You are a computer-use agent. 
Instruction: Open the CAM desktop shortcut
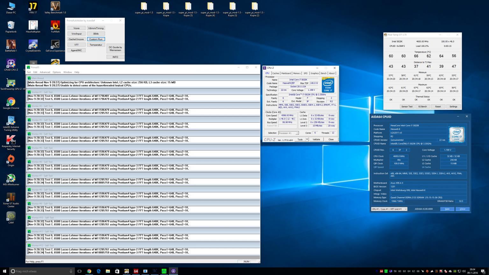[11, 218]
